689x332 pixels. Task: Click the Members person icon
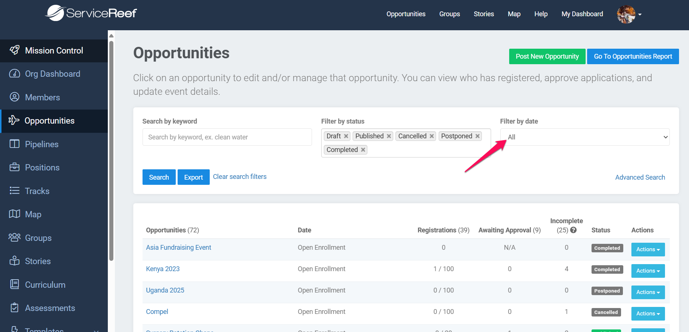coord(14,97)
